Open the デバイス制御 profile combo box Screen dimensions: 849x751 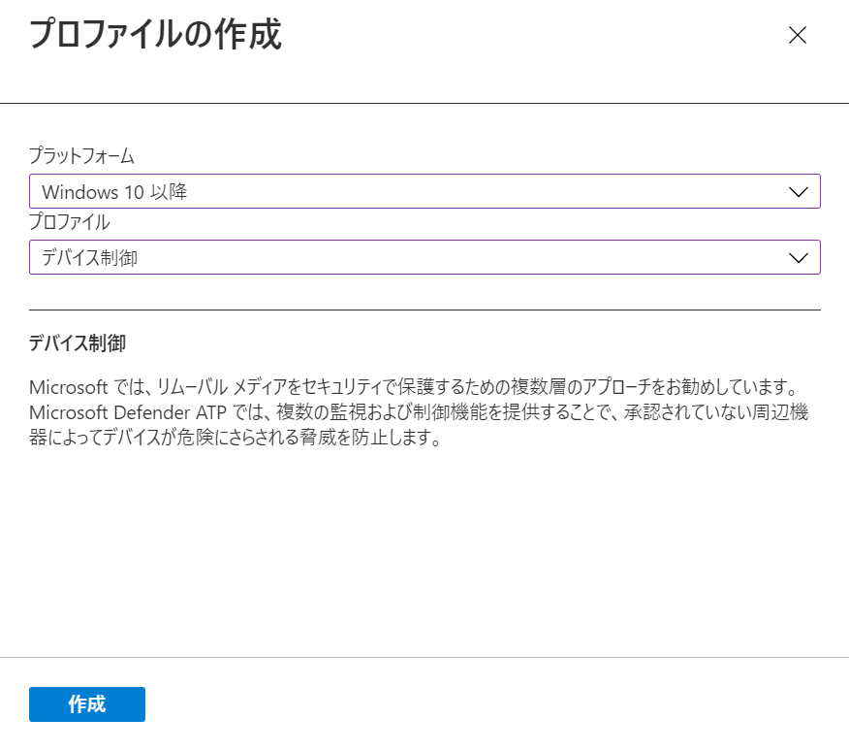click(424, 257)
